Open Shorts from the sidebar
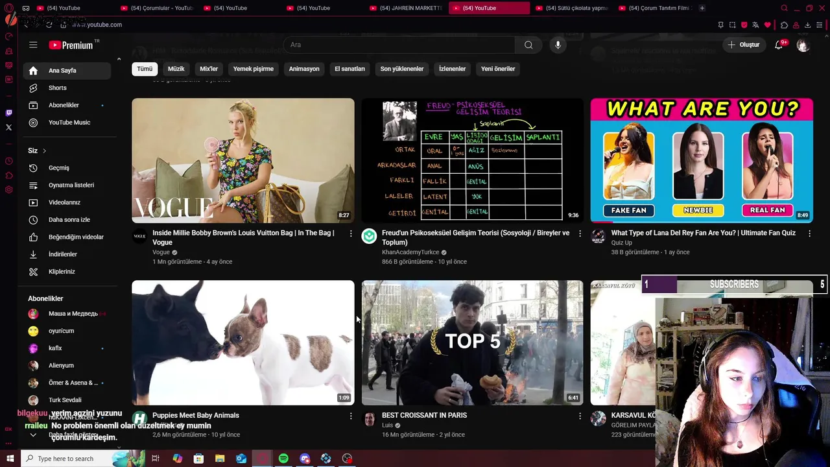The height and width of the screenshot is (467, 830). pos(67,88)
